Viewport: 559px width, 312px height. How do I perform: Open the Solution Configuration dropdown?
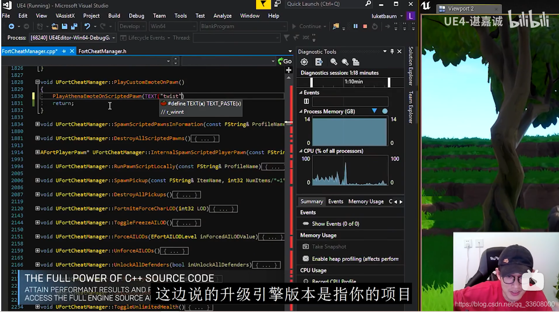pos(132,26)
